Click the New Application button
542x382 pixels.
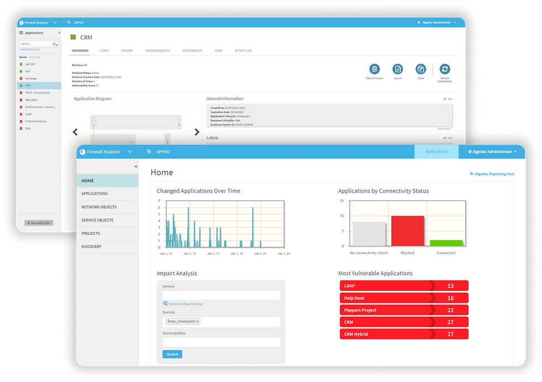coord(39,223)
